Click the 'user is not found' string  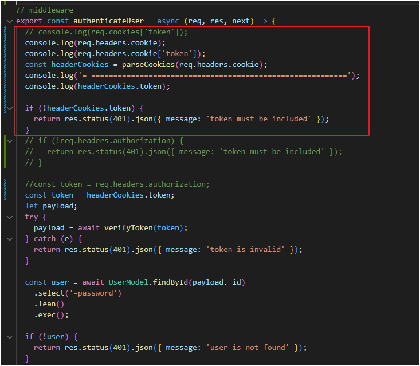248,348
